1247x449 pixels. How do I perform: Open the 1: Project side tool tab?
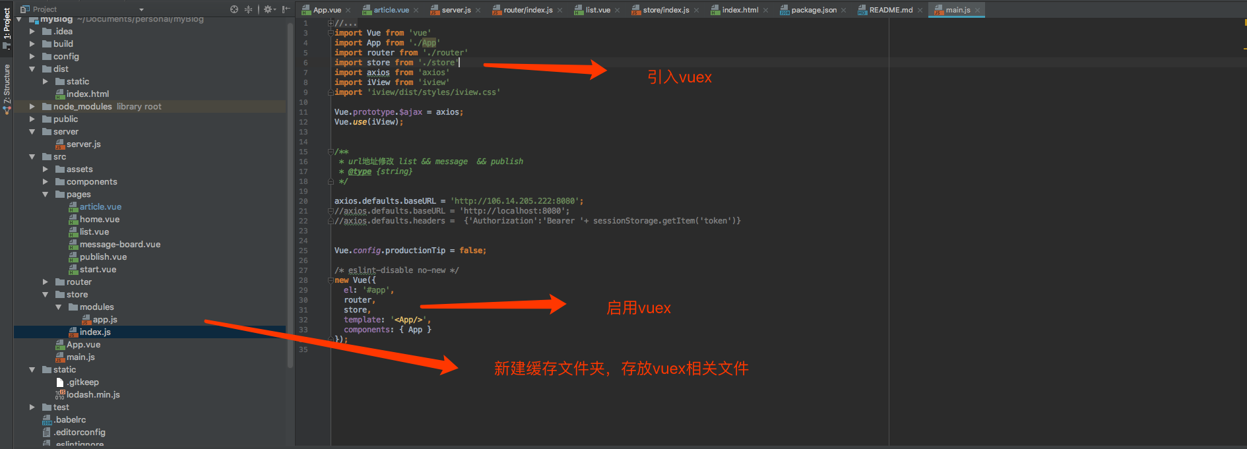tap(7, 28)
